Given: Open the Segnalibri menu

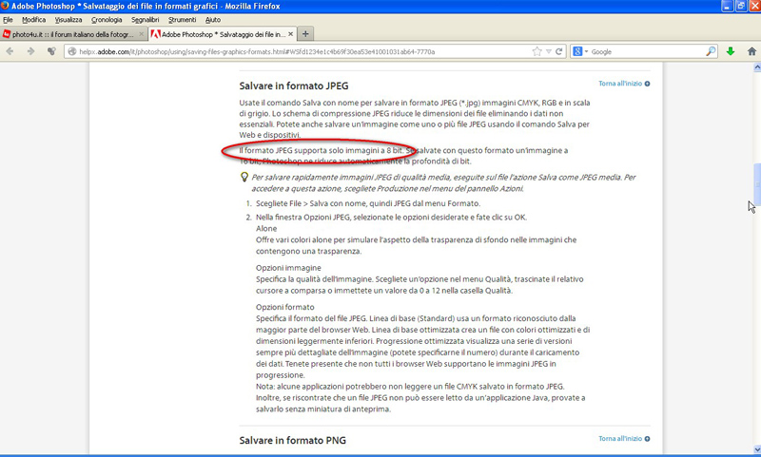Looking at the screenshot, I should (146, 19).
